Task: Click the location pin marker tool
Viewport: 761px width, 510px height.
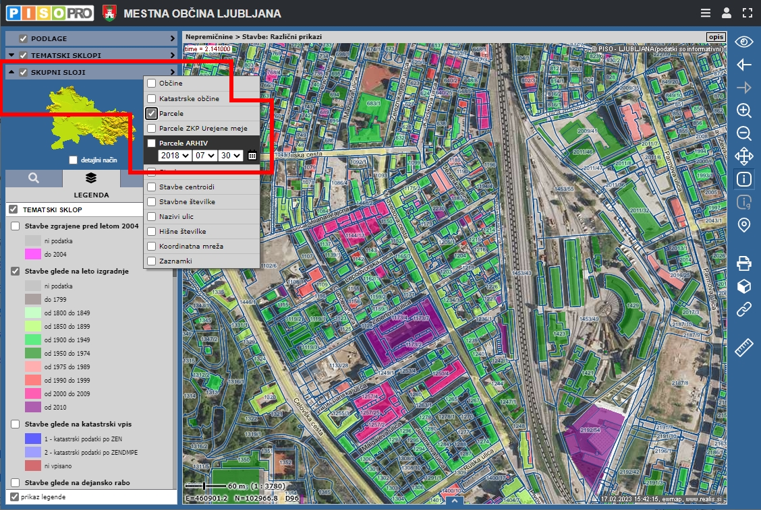Action: (743, 225)
